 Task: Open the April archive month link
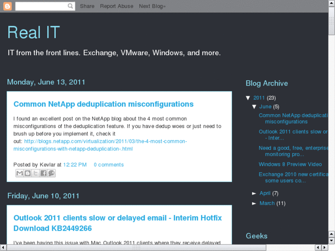tap(265, 193)
